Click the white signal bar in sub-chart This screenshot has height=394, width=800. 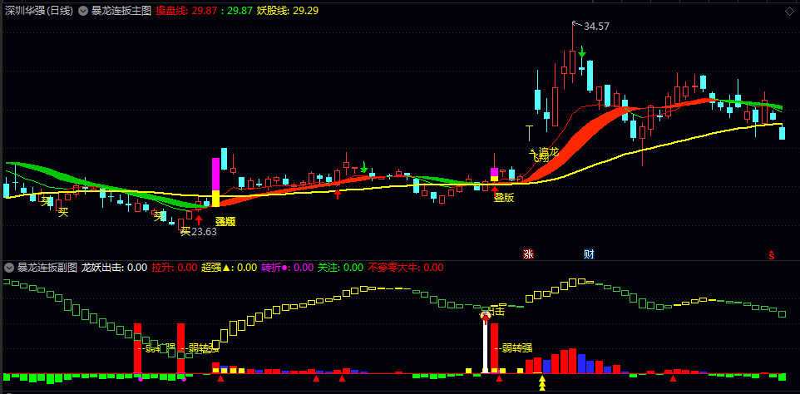tap(485, 346)
